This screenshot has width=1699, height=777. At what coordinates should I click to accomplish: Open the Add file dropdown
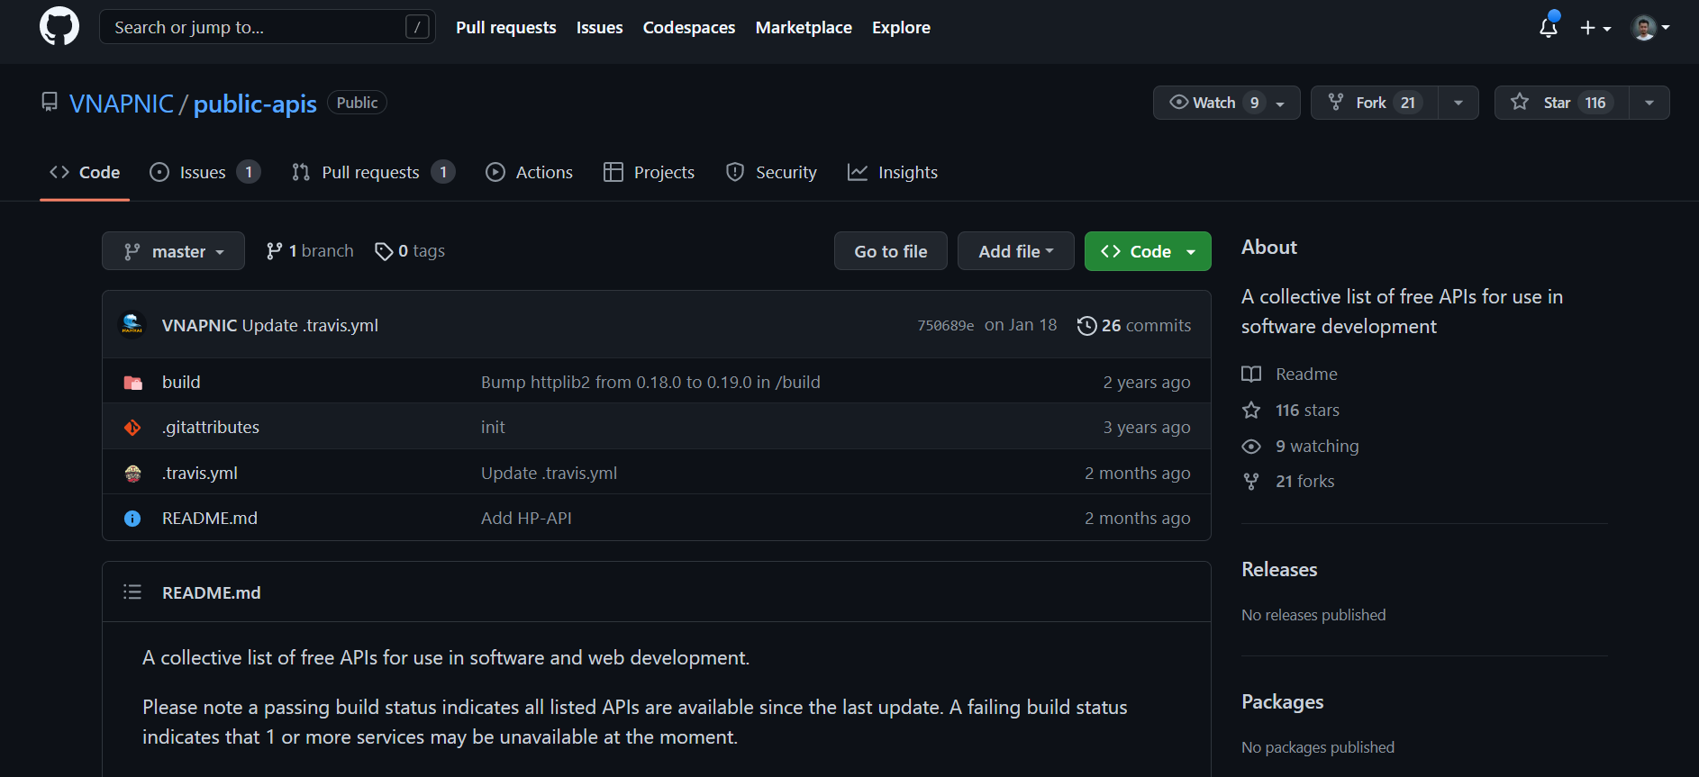[x=1015, y=251]
